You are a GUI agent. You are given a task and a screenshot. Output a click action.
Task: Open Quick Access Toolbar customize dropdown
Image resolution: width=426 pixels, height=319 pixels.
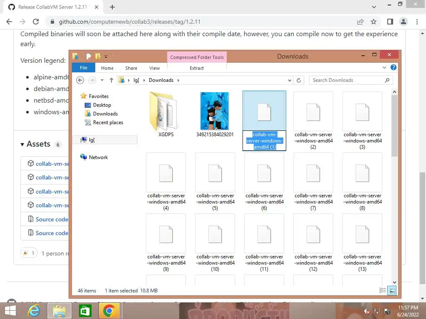(106, 56)
